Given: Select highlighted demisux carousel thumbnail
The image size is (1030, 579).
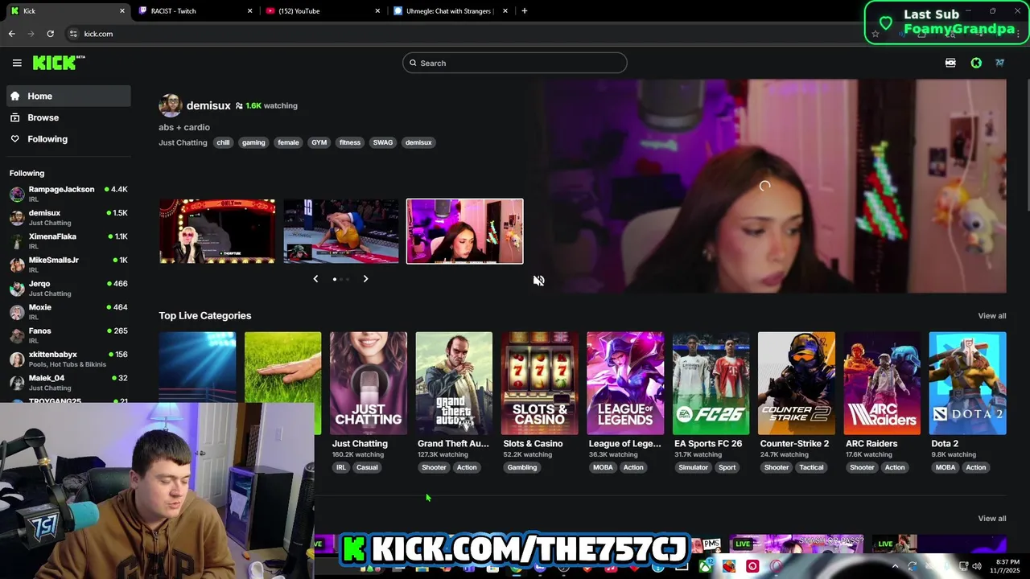Looking at the screenshot, I should [x=465, y=231].
